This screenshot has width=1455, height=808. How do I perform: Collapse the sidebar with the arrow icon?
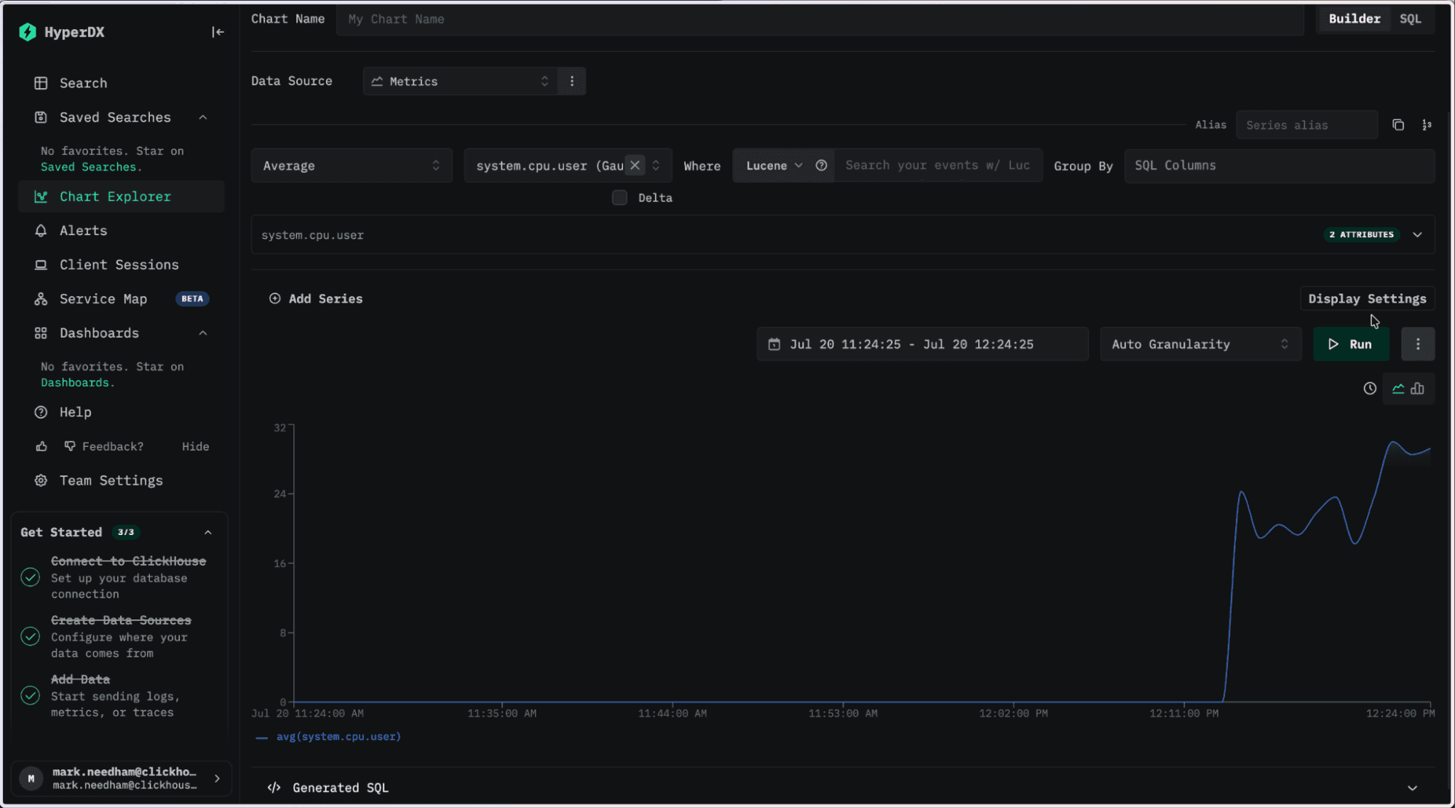point(218,32)
